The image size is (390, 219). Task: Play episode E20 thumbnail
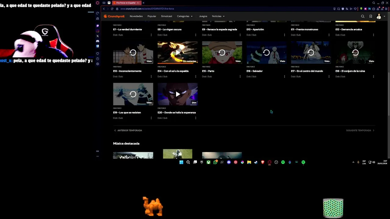coord(177,94)
